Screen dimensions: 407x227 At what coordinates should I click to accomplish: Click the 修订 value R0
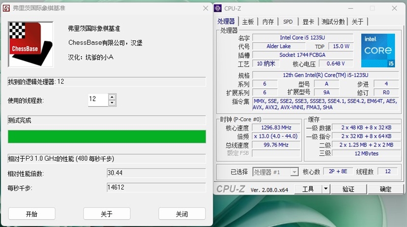click(x=386, y=93)
